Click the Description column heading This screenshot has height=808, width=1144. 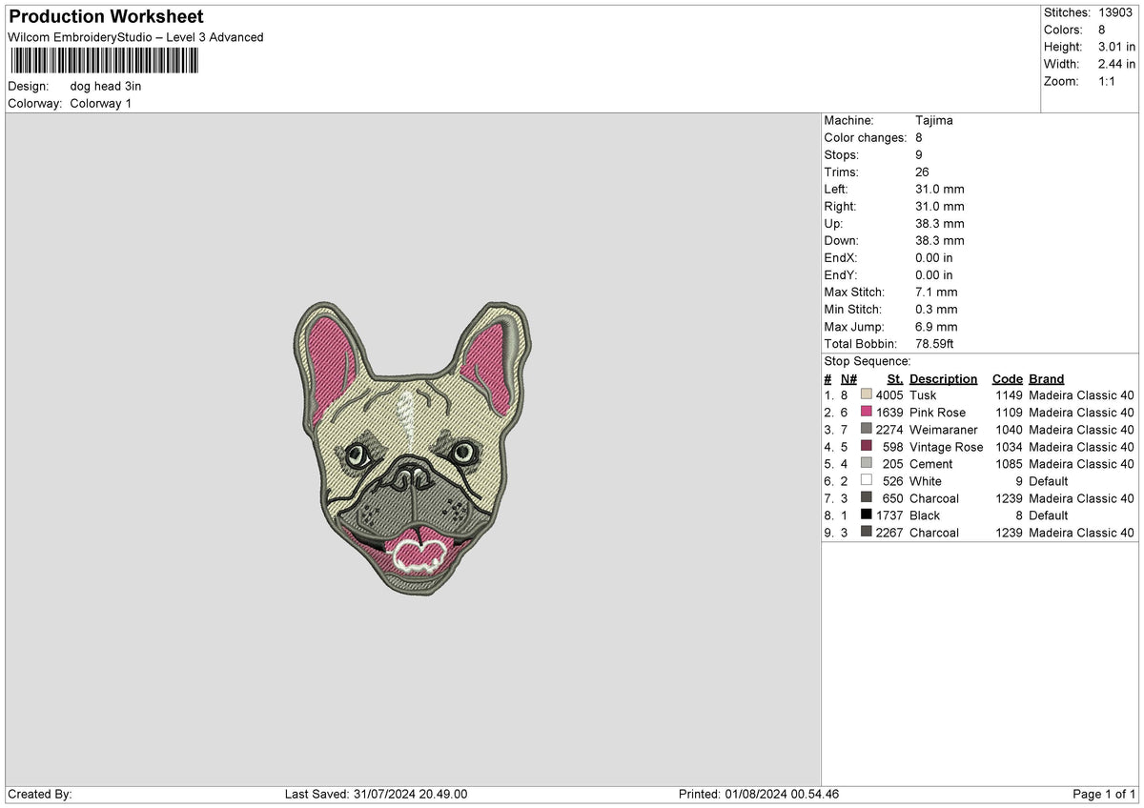point(943,378)
